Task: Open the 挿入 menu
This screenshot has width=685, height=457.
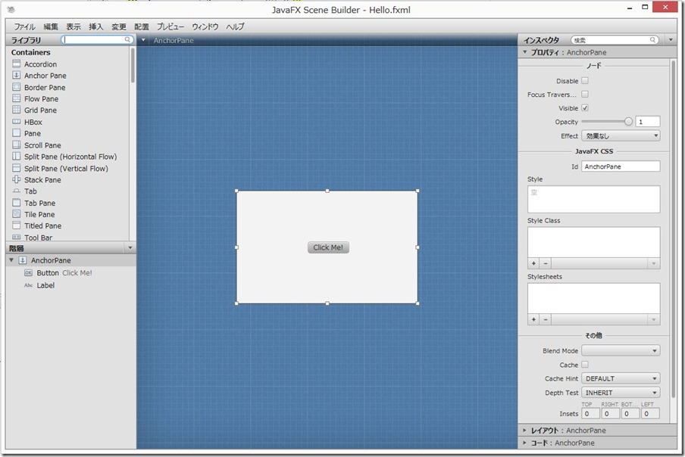Action: [96, 26]
